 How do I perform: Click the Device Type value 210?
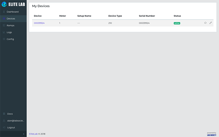110,23
